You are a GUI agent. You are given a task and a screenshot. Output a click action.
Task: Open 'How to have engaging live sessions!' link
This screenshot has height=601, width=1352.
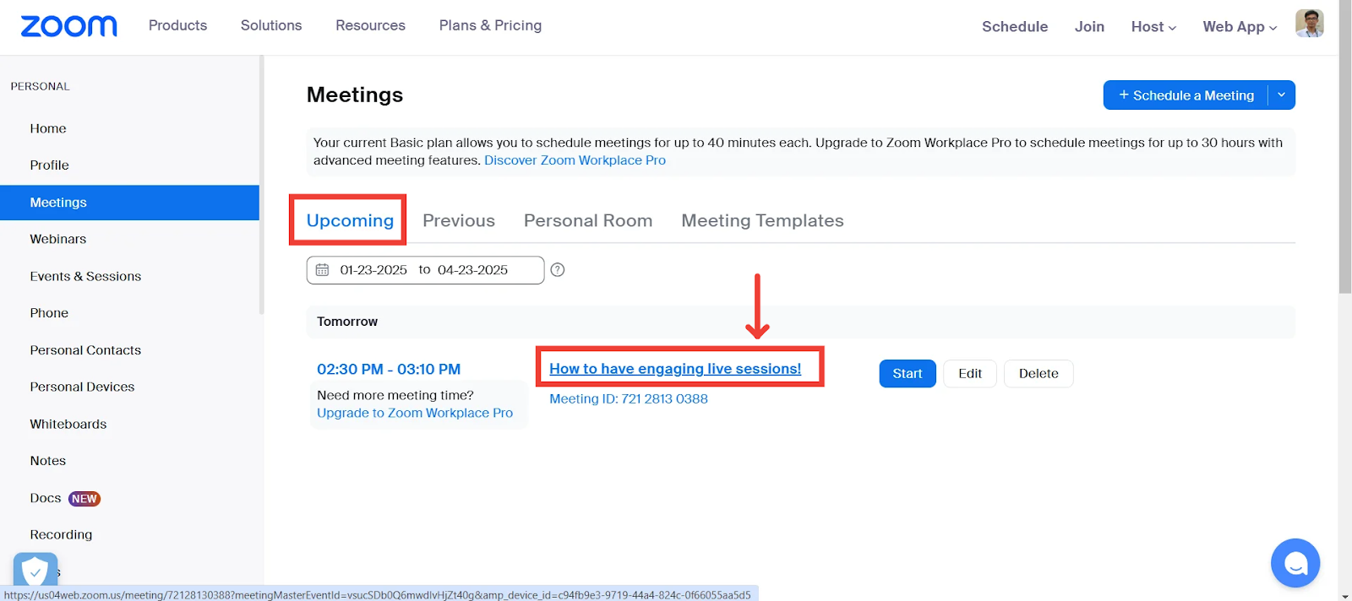click(675, 369)
